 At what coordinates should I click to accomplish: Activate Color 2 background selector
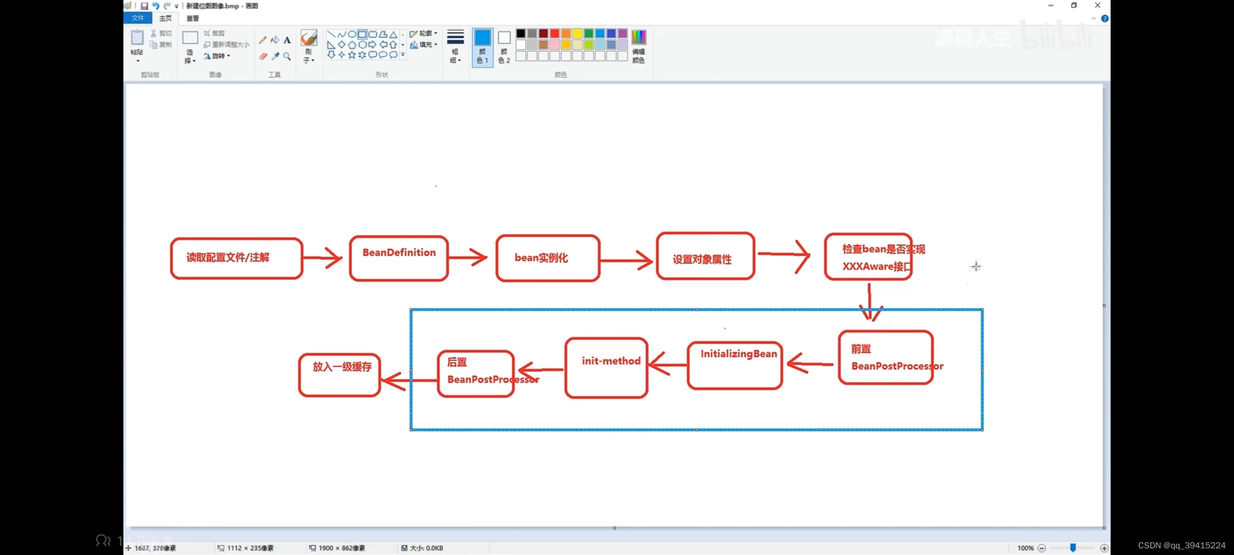coord(504,47)
